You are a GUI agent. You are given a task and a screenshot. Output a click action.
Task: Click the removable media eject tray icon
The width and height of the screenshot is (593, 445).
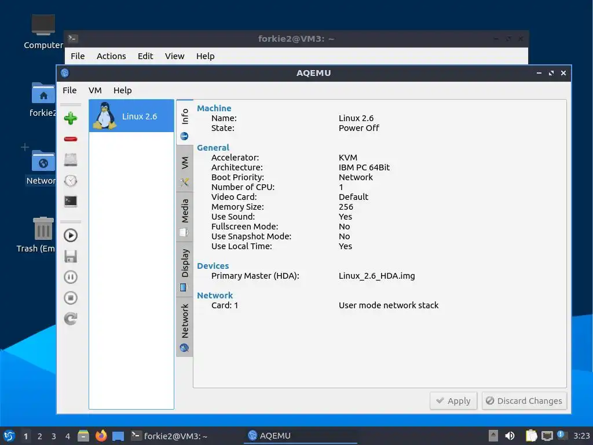(x=493, y=436)
